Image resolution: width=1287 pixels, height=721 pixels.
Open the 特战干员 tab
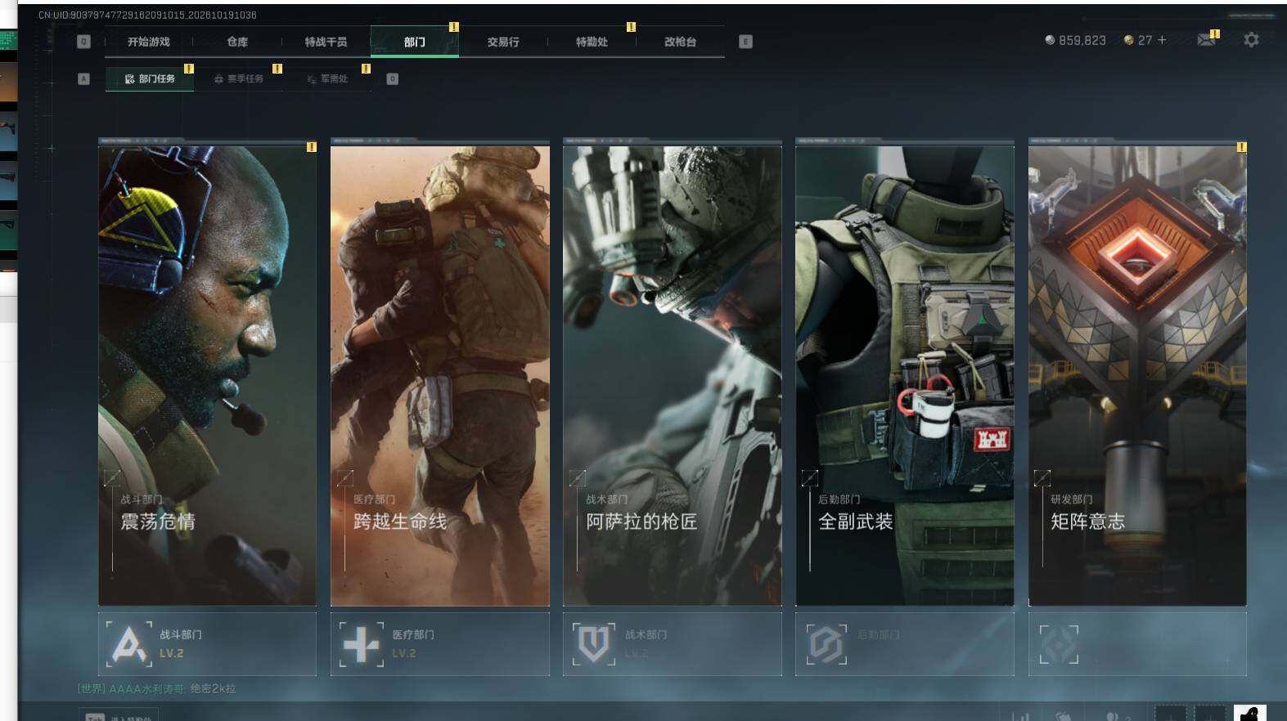pyautogui.click(x=326, y=42)
